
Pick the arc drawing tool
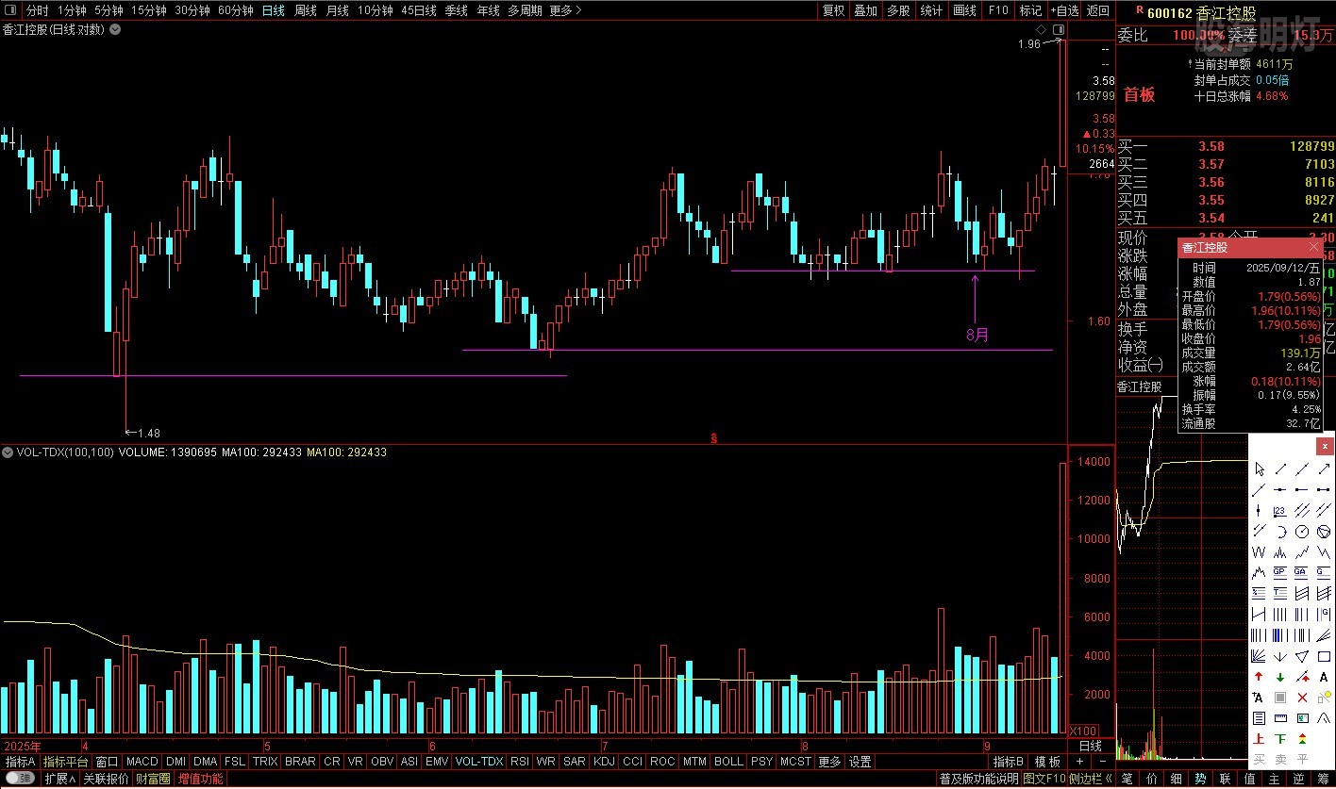[1280, 532]
